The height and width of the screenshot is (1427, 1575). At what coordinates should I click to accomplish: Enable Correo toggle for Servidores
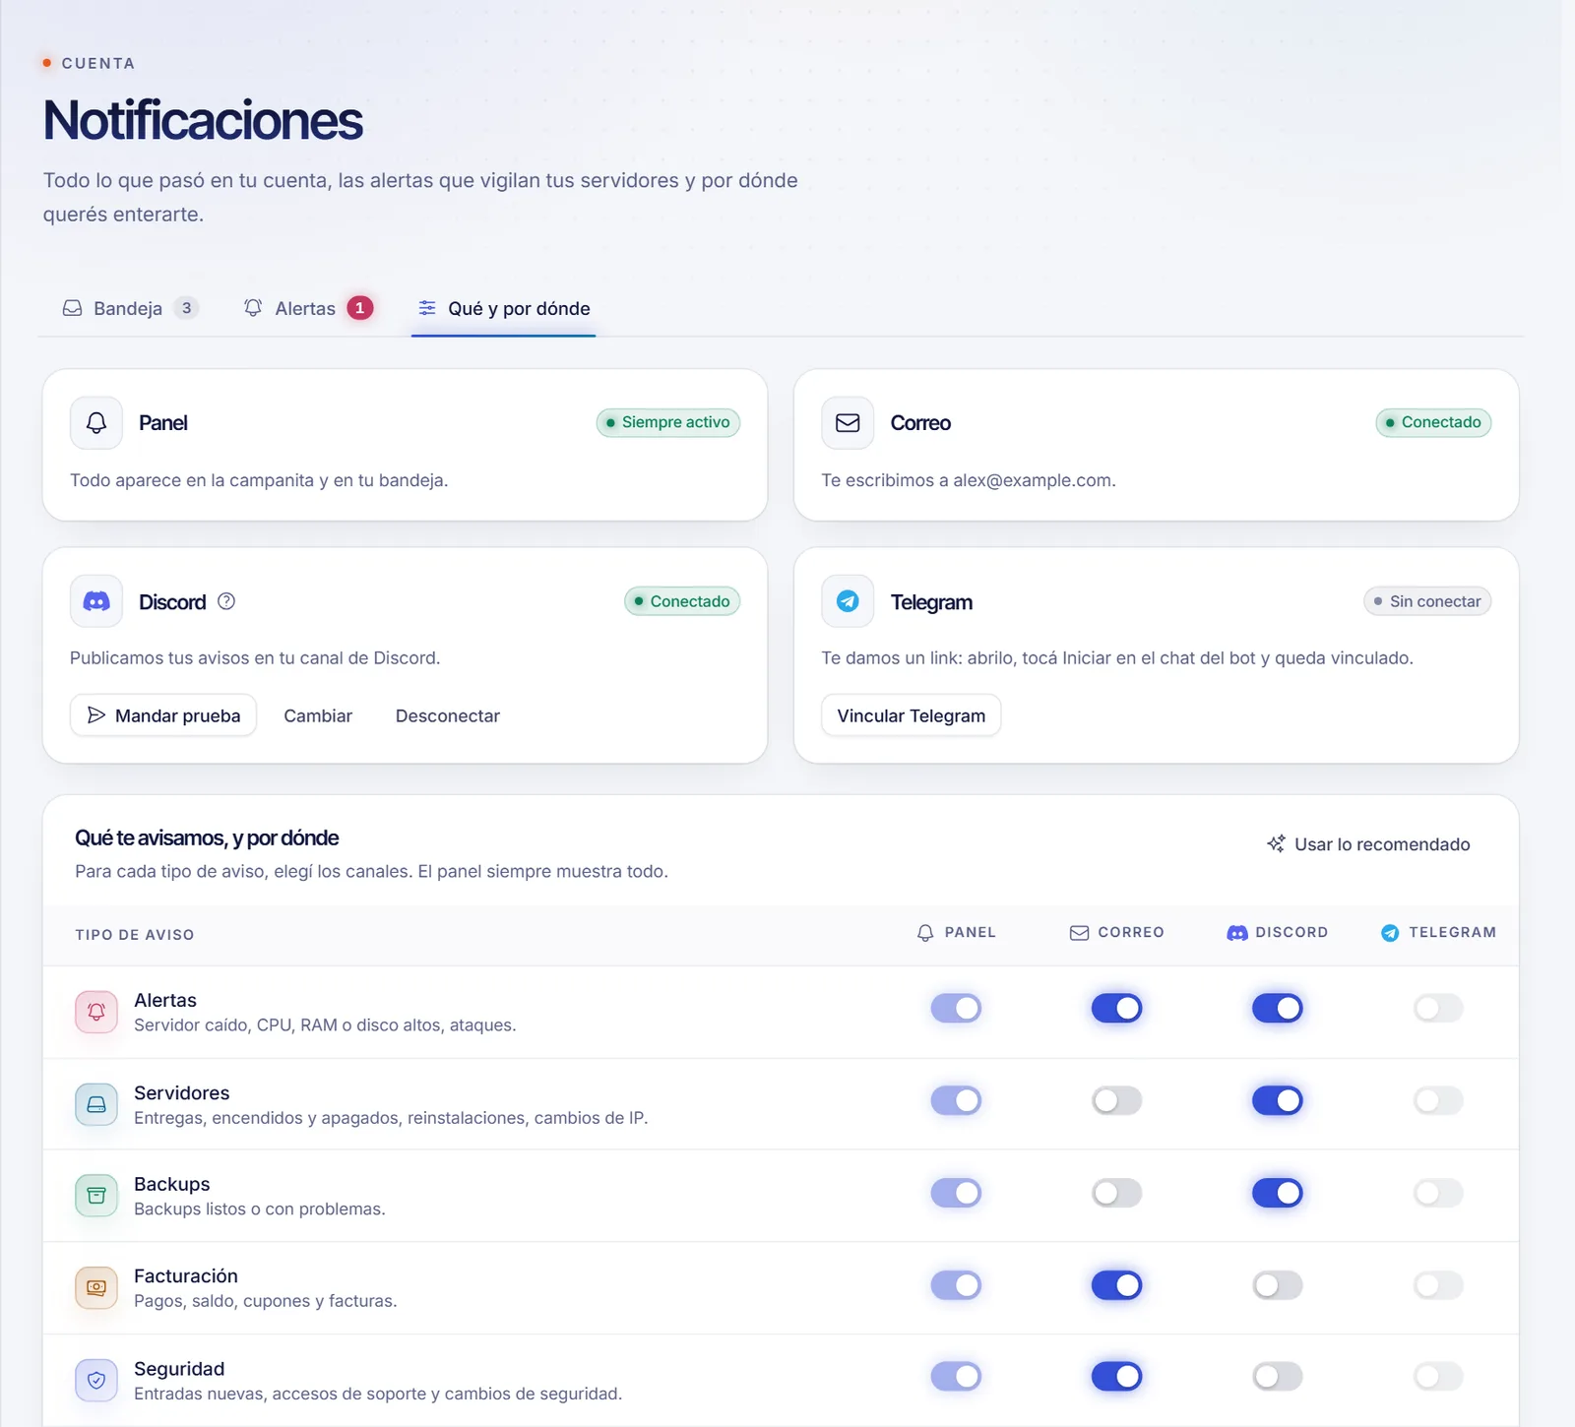1116,1100
